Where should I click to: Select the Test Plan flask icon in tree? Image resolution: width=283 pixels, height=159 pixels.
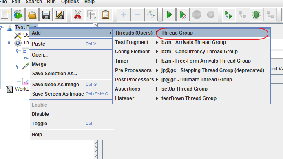9,28
